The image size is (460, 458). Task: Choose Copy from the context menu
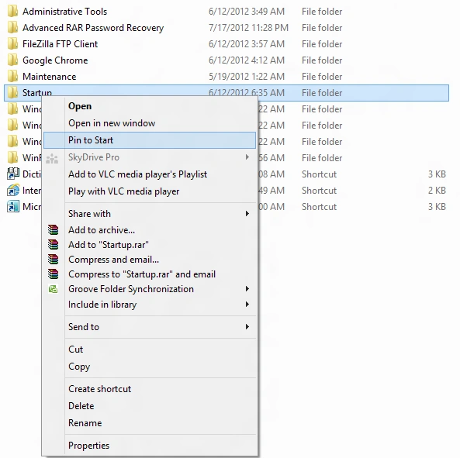[150, 367]
